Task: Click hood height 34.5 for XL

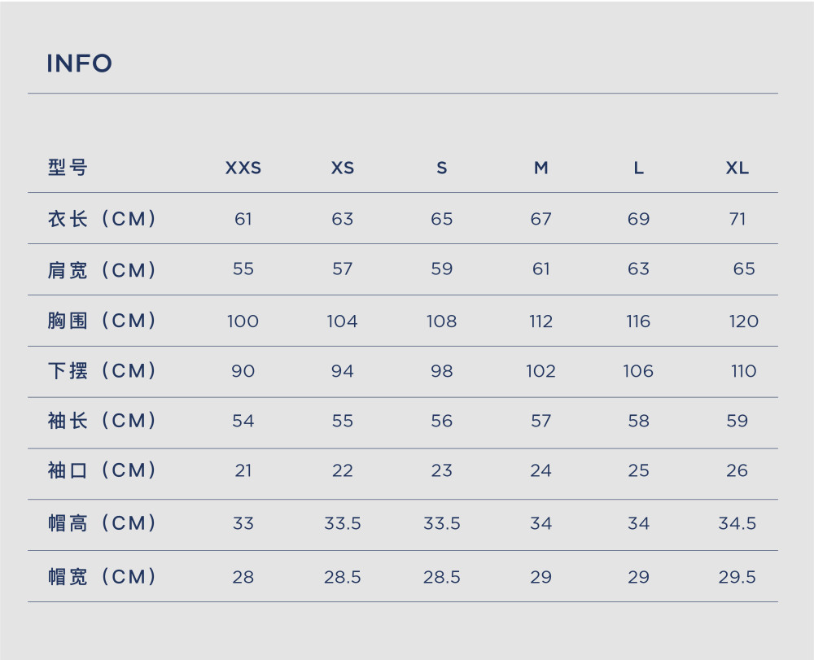Action: coord(737,523)
